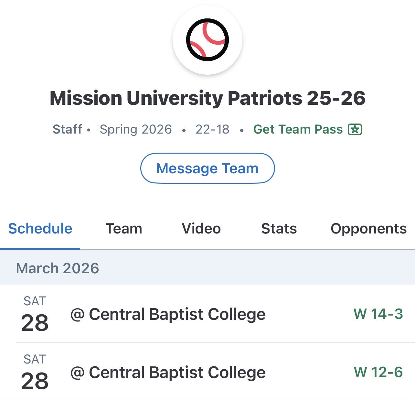Tap the W 12-6 score result
The height and width of the screenshot is (401, 415).
click(378, 372)
